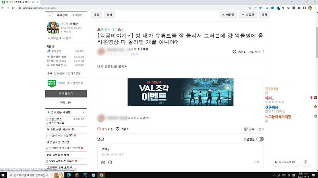Open 카페정보 tab in sidebar
The height and width of the screenshot is (178, 318).
click(62, 15)
